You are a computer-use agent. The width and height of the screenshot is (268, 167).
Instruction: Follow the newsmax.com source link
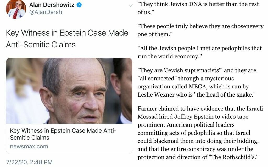(x=29, y=146)
